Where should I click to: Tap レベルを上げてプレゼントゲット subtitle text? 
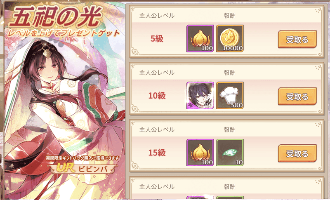click(64, 33)
